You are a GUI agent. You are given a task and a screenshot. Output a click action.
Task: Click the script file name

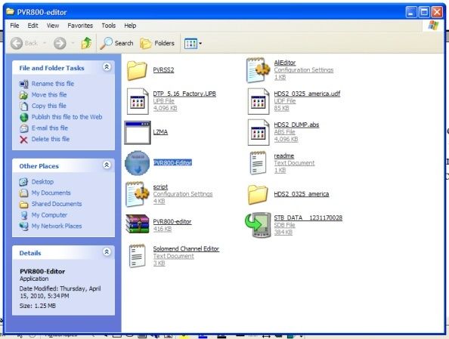click(160, 186)
